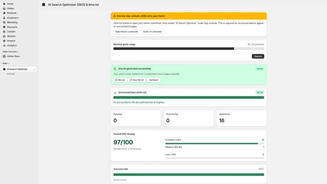Click the Structured Data green progress bar
327x184 pixels.
(189, 97)
